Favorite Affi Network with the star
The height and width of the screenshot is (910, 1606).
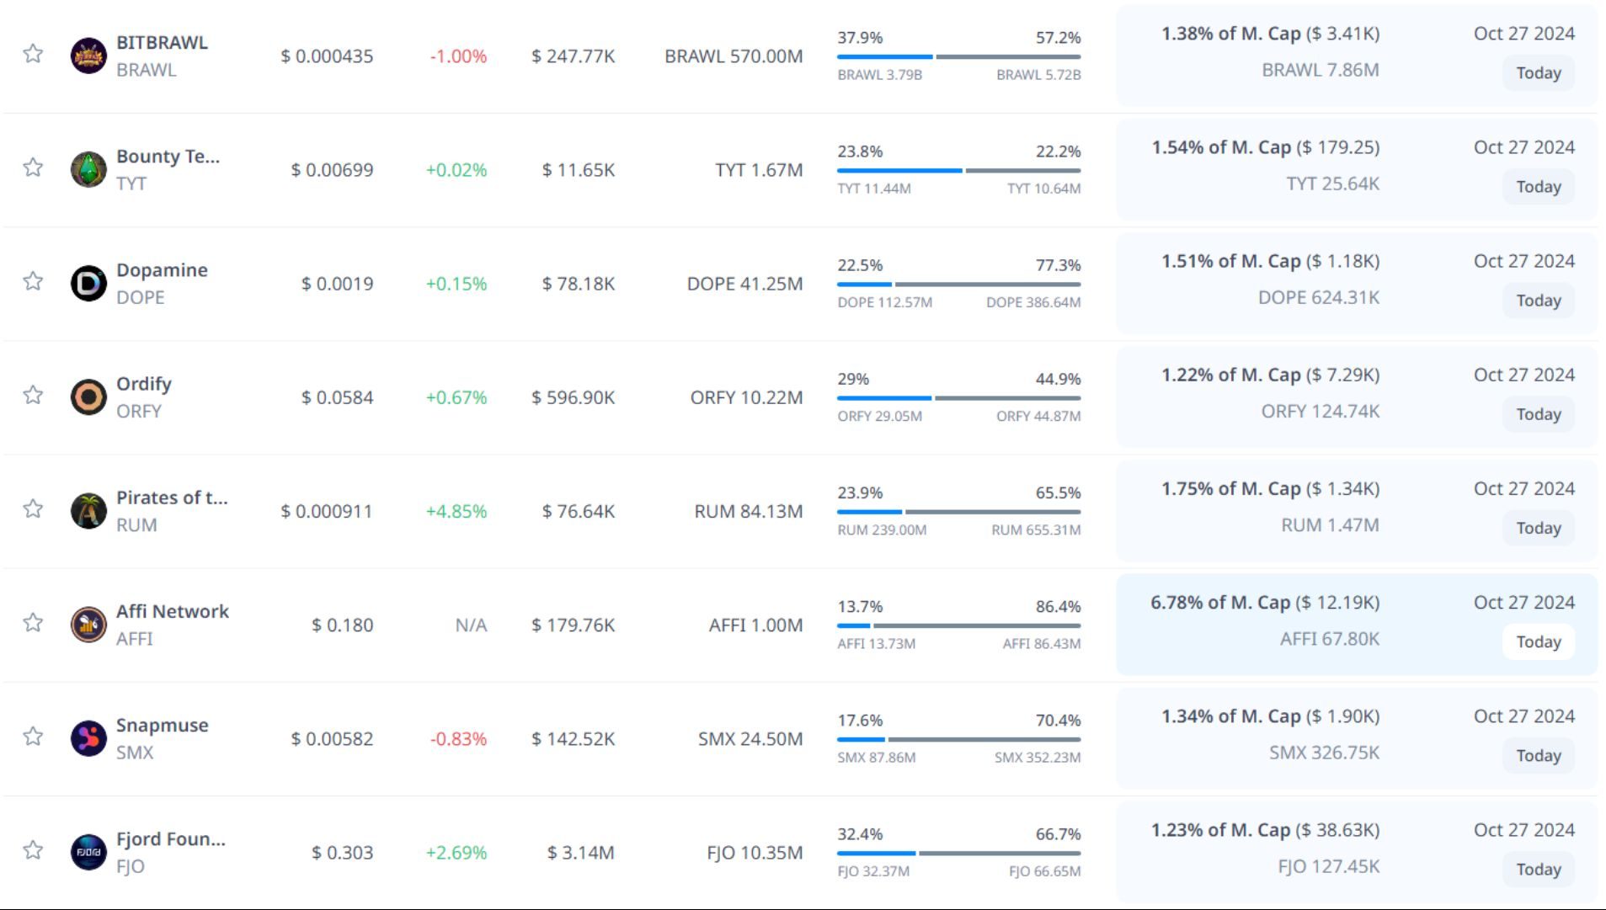tap(33, 623)
